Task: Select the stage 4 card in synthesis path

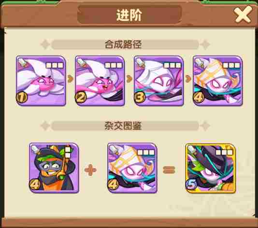Action: click(x=218, y=81)
